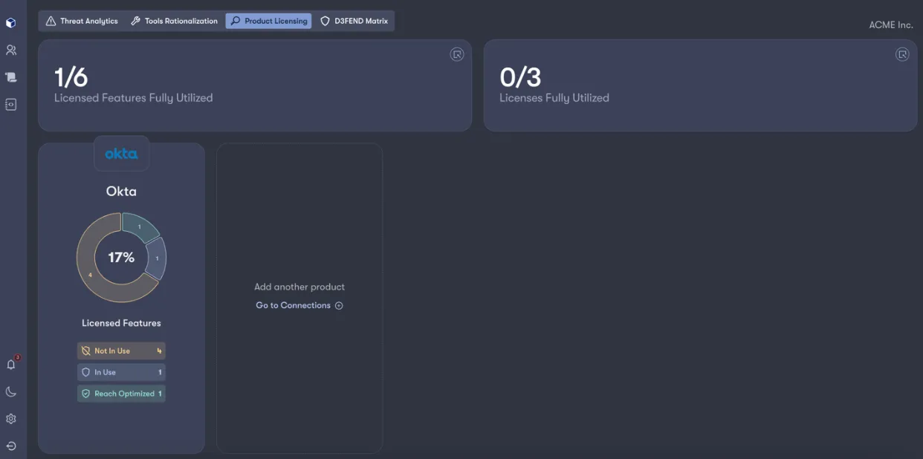Click the Reach Optimized legend item

(121, 394)
